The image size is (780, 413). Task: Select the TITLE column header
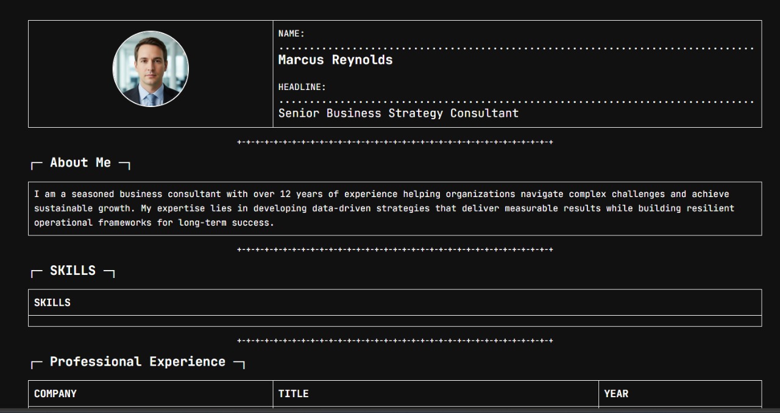click(293, 394)
